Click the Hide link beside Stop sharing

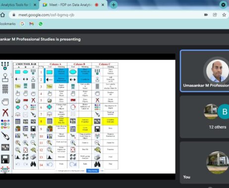pyautogui.click(x=102, y=171)
